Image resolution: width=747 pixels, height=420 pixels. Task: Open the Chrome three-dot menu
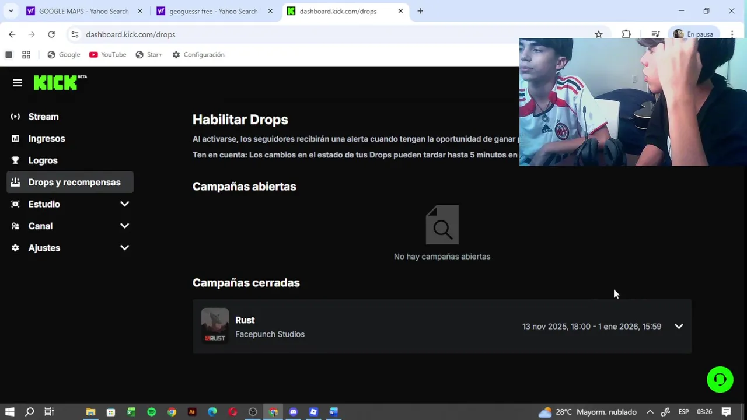pos(732,34)
